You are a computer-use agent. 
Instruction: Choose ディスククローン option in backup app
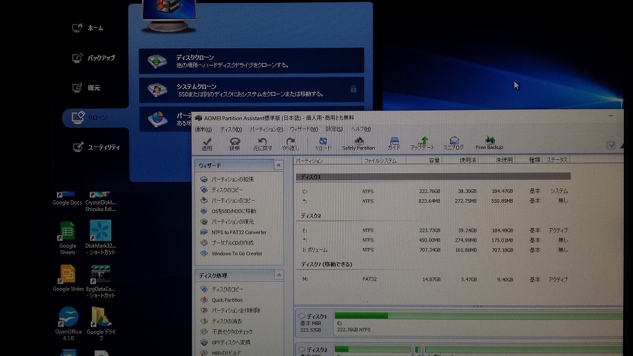(x=252, y=61)
